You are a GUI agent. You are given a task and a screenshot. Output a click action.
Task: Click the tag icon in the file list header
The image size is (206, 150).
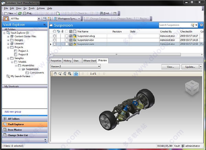58,31
